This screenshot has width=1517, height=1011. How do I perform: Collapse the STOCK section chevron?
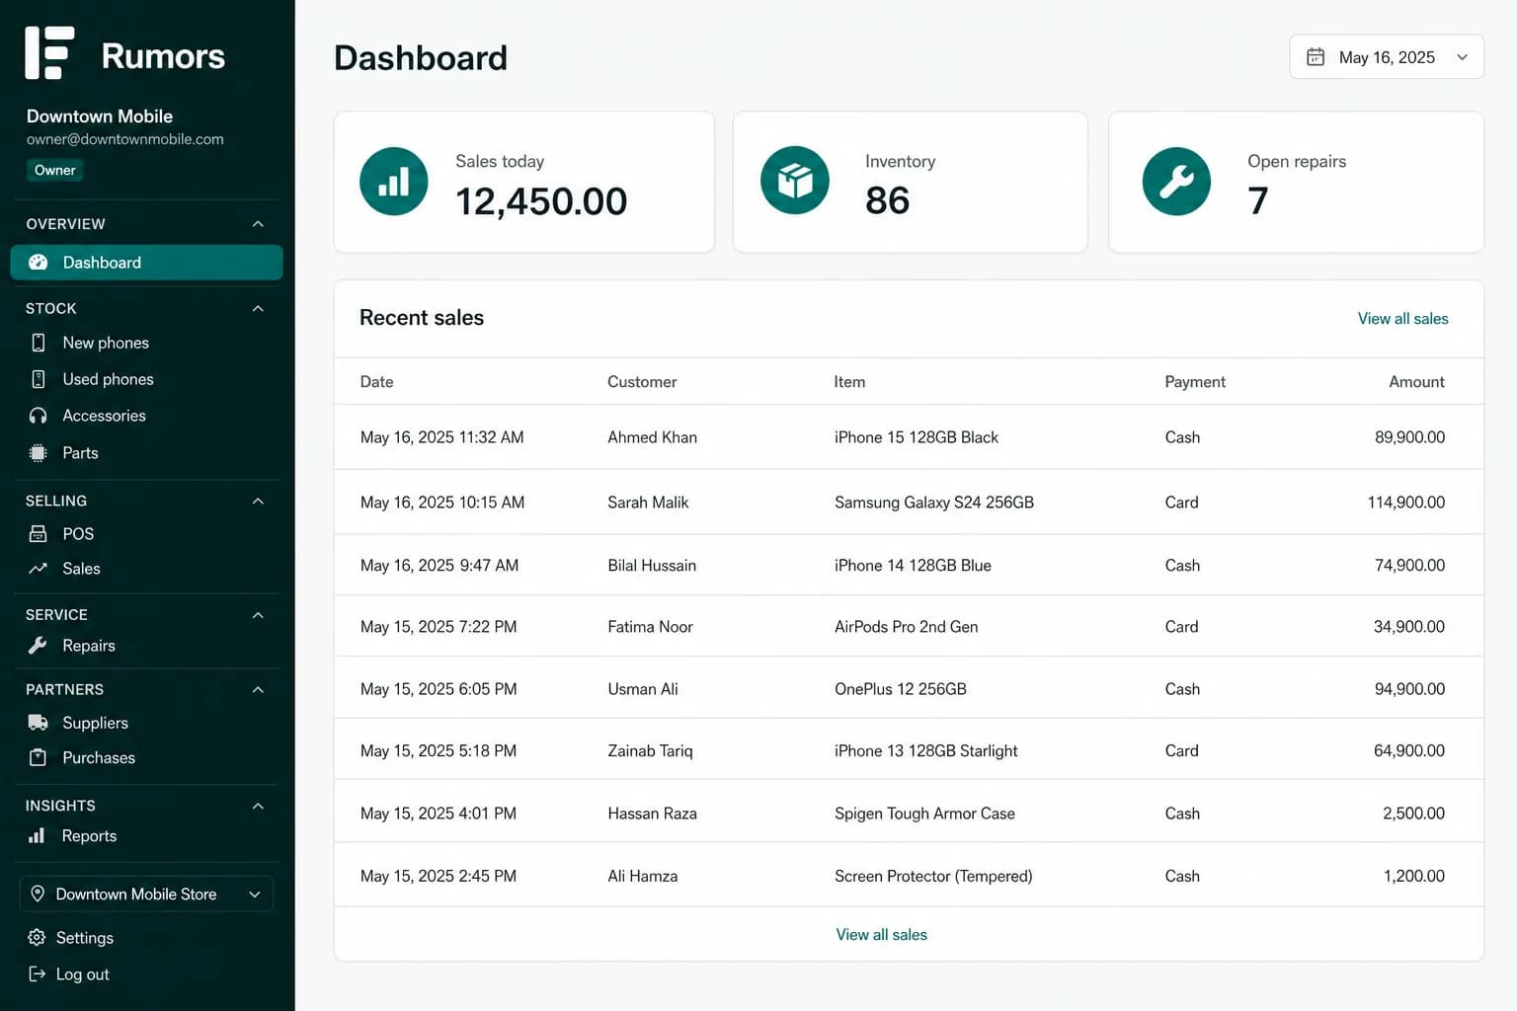click(x=258, y=309)
